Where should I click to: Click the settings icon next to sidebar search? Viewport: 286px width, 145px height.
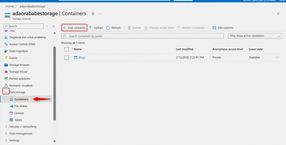tap(47, 26)
